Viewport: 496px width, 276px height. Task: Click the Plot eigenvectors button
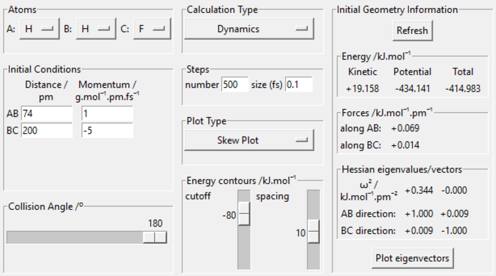pos(413,257)
